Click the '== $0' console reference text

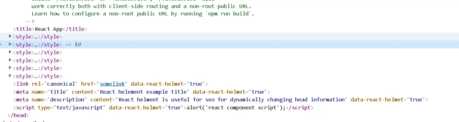[x=73, y=45]
